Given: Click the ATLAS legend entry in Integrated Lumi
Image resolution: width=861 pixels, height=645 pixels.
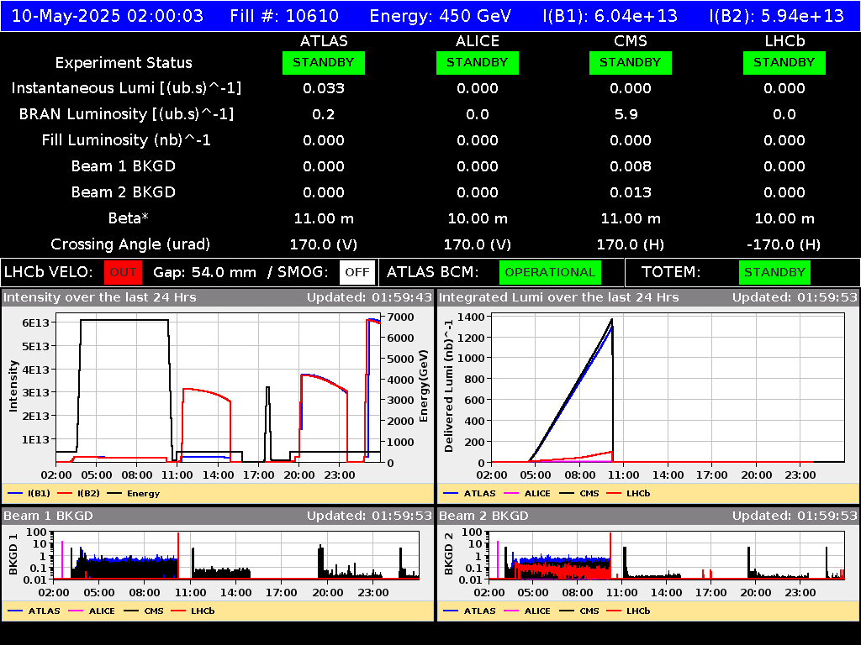Looking at the screenshot, I should pos(469,494).
